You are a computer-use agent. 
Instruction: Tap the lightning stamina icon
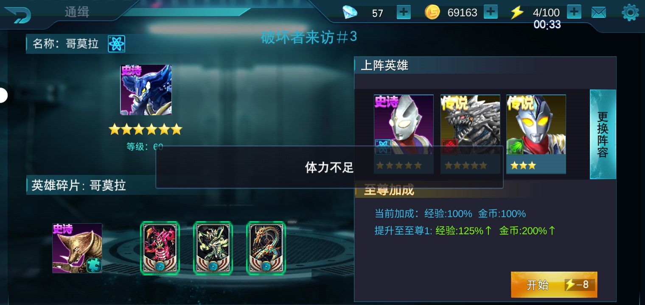516,12
